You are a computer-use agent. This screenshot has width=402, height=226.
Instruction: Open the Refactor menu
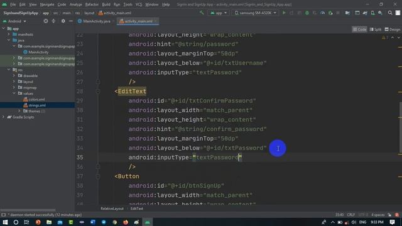pyautogui.click(x=92, y=4)
